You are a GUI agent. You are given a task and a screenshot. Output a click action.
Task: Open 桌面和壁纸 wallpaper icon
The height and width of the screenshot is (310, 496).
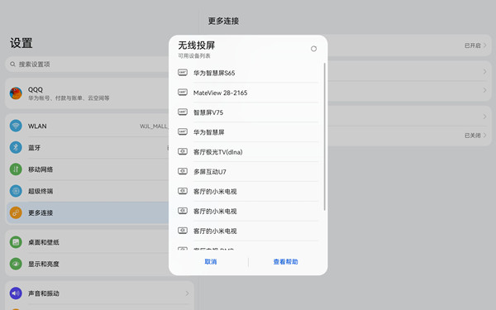(16, 242)
